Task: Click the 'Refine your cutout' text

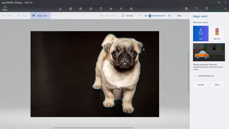Action: [x=200, y=22]
